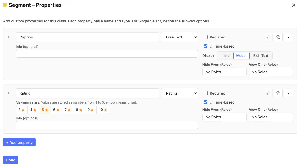Click the Add property button

[19, 142]
